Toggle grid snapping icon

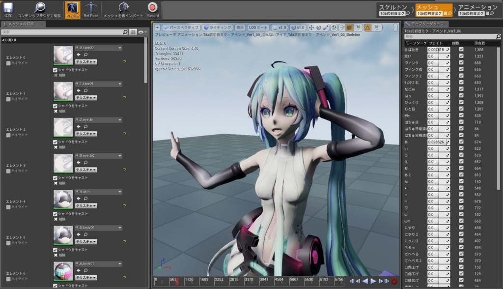(x=350, y=28)
